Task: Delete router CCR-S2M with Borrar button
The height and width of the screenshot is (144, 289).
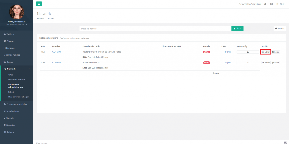Action: [x=275, y=63]
